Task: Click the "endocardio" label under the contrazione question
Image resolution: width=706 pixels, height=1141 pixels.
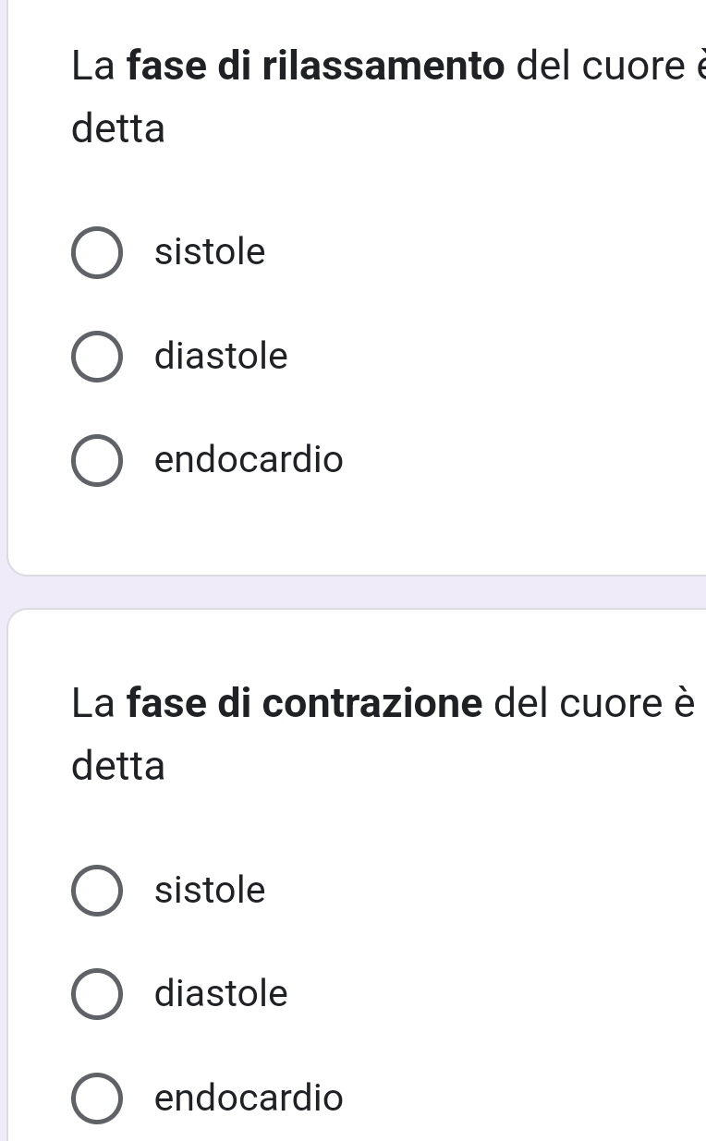Action: click(249, 1099)
